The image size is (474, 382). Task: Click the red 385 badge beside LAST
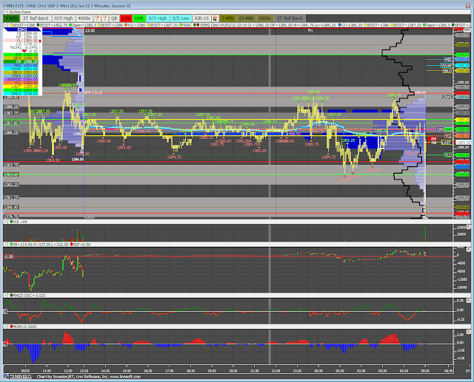tap(433, 139)
